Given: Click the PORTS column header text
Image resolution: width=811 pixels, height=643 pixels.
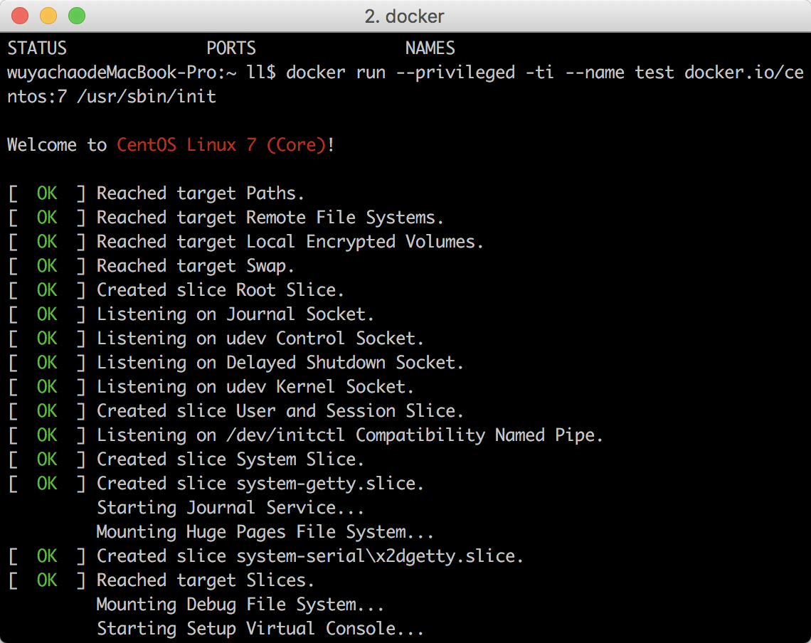Looking at the screenshot, I should point(231,48).
